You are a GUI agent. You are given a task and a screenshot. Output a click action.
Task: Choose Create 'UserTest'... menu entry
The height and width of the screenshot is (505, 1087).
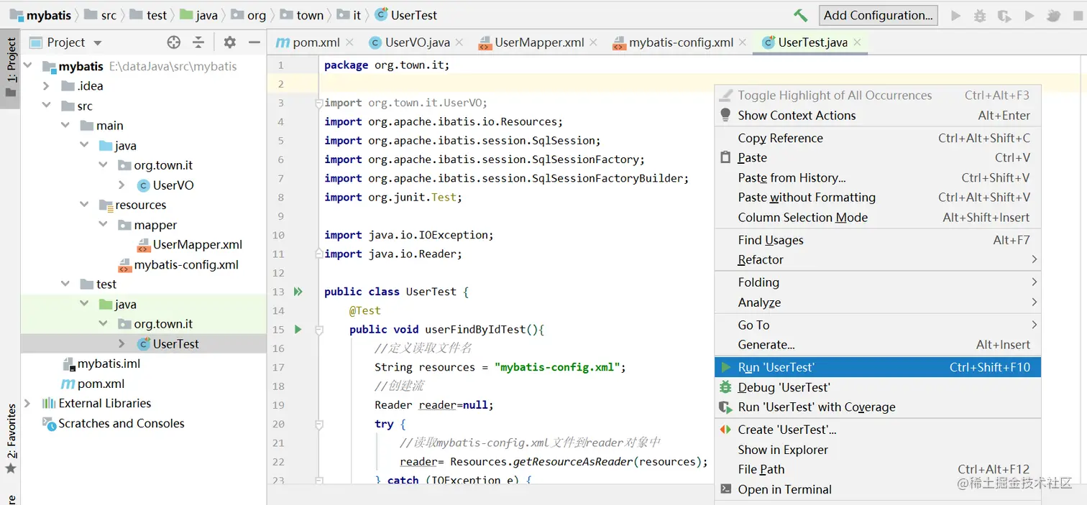click(878, 430)
